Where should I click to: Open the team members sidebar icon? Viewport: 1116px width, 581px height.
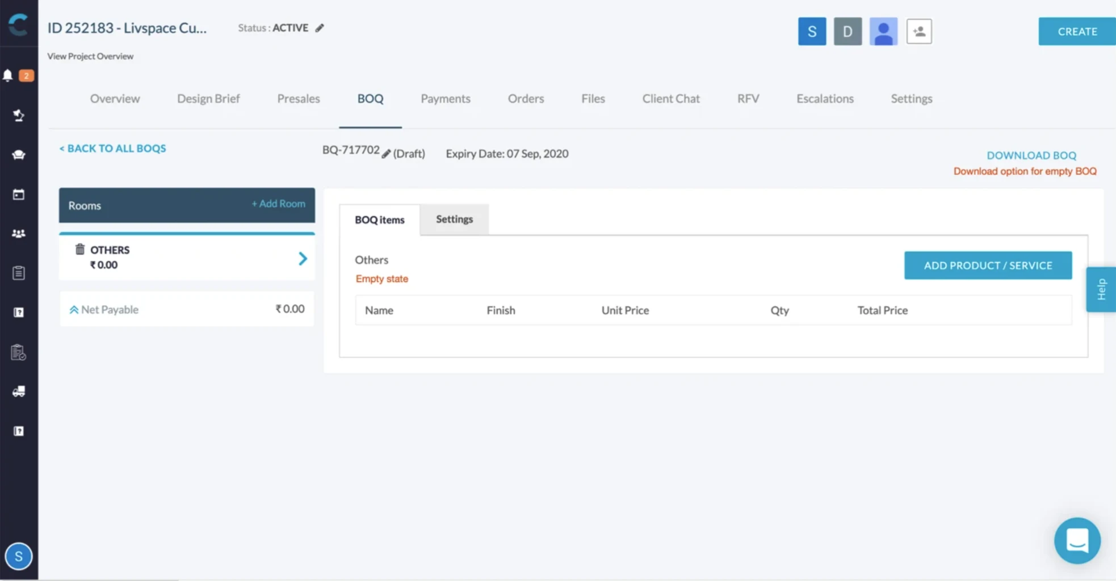(x=19, y=234)
